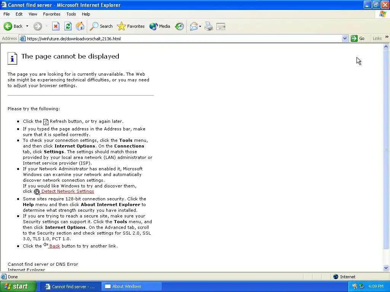Viewport: 390px width, 292px height.
Task: Click the info icon beside error heading
Action: [x=12, y=58]
